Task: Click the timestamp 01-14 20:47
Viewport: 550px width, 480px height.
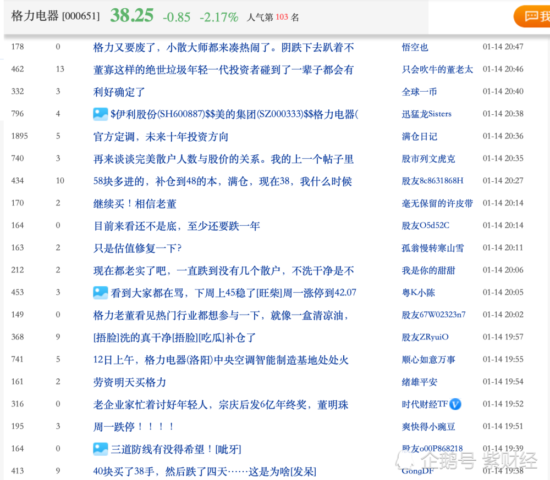Action: point(503,47)
